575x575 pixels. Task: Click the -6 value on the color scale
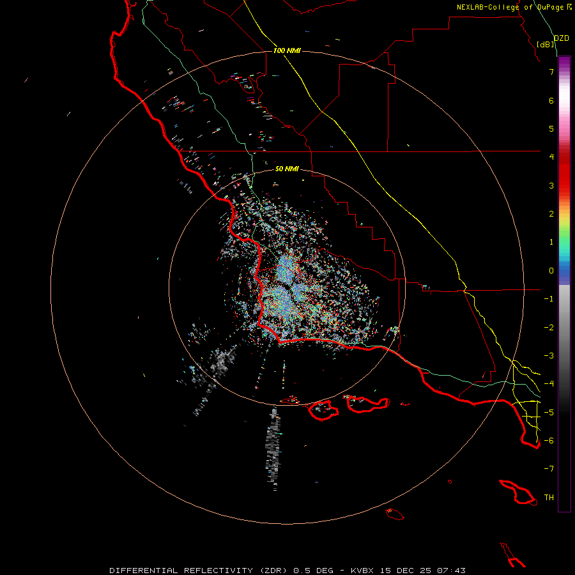point(549,441)
